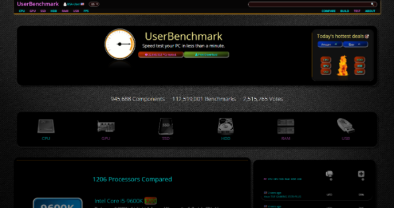Open RAM in the top navigation
394x208 pixels.
point(65,11)
